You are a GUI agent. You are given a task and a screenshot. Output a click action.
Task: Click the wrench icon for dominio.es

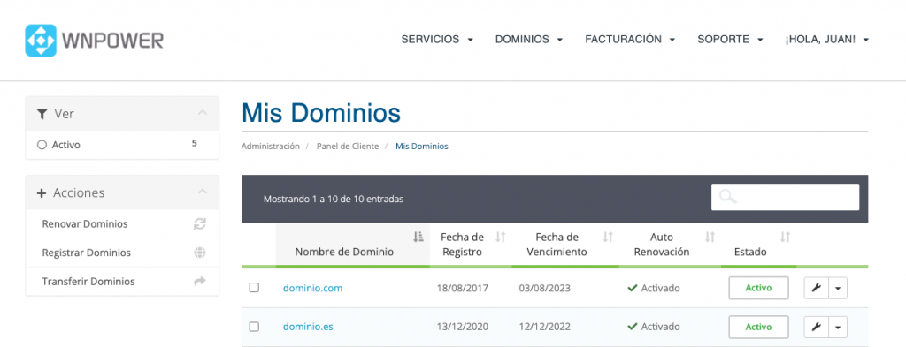pos(817,327)
